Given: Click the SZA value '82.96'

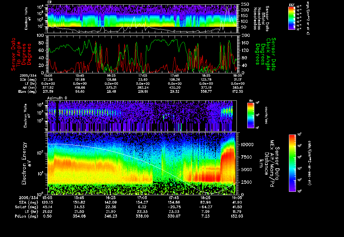Looking at the screenshot, I should (x=205, y=202).
